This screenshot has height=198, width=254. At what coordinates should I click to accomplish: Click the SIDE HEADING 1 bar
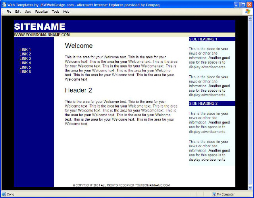point(212,39)
